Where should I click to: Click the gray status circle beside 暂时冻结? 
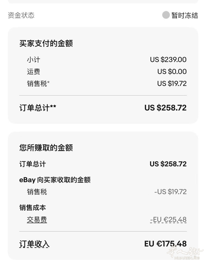[x=166, y=15]
